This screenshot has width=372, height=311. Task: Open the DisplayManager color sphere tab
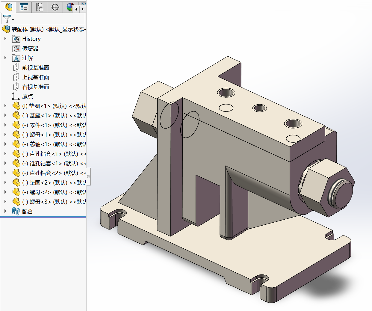[70, 7]
